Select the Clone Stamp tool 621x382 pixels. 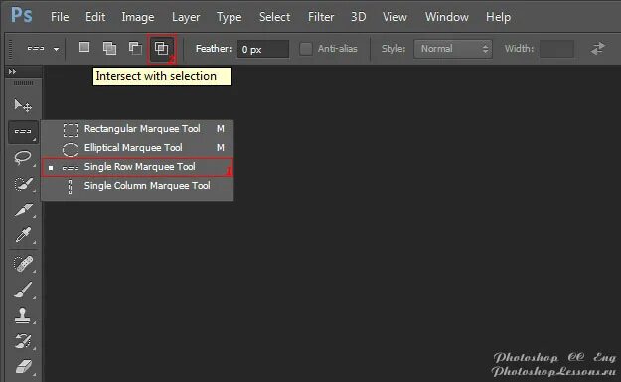[x=22, y=316]
